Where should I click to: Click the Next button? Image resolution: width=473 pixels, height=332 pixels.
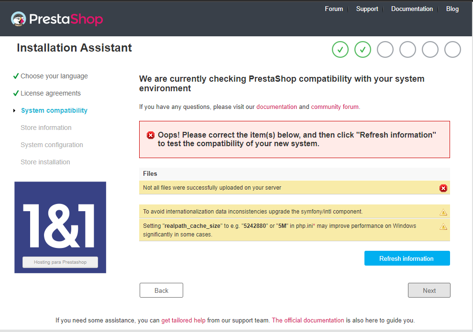[429, 290]
